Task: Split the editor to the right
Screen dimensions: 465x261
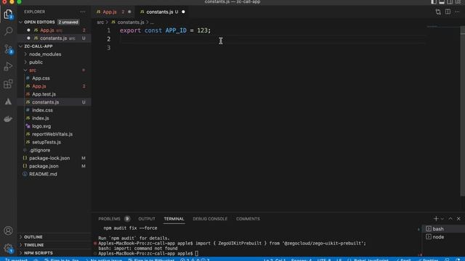Action: pos(448,12)
